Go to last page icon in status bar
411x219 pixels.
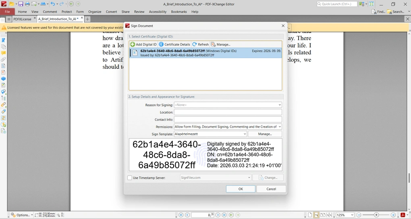[224, 215]
